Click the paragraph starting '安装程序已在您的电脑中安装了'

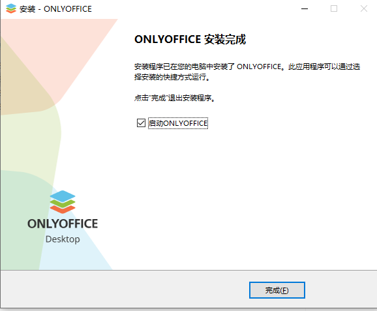tap(247, 72)
